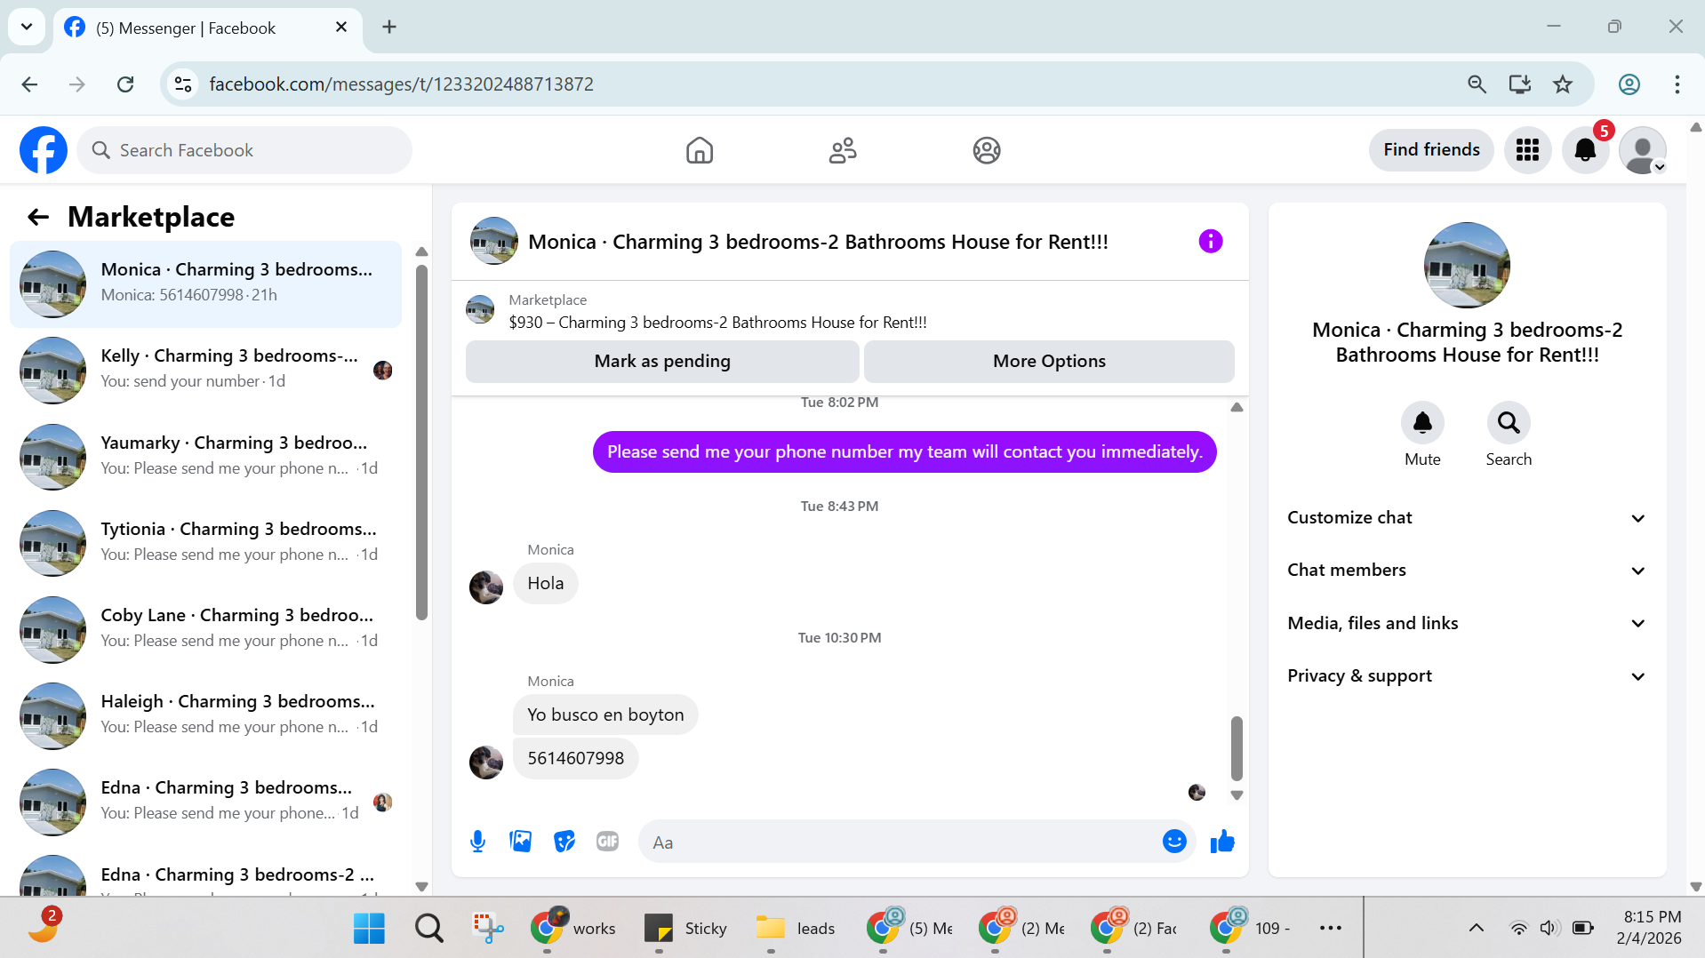Click the Facebook logo icon
This screenshot has height=958, width=1705.
(x=44, y=150)
